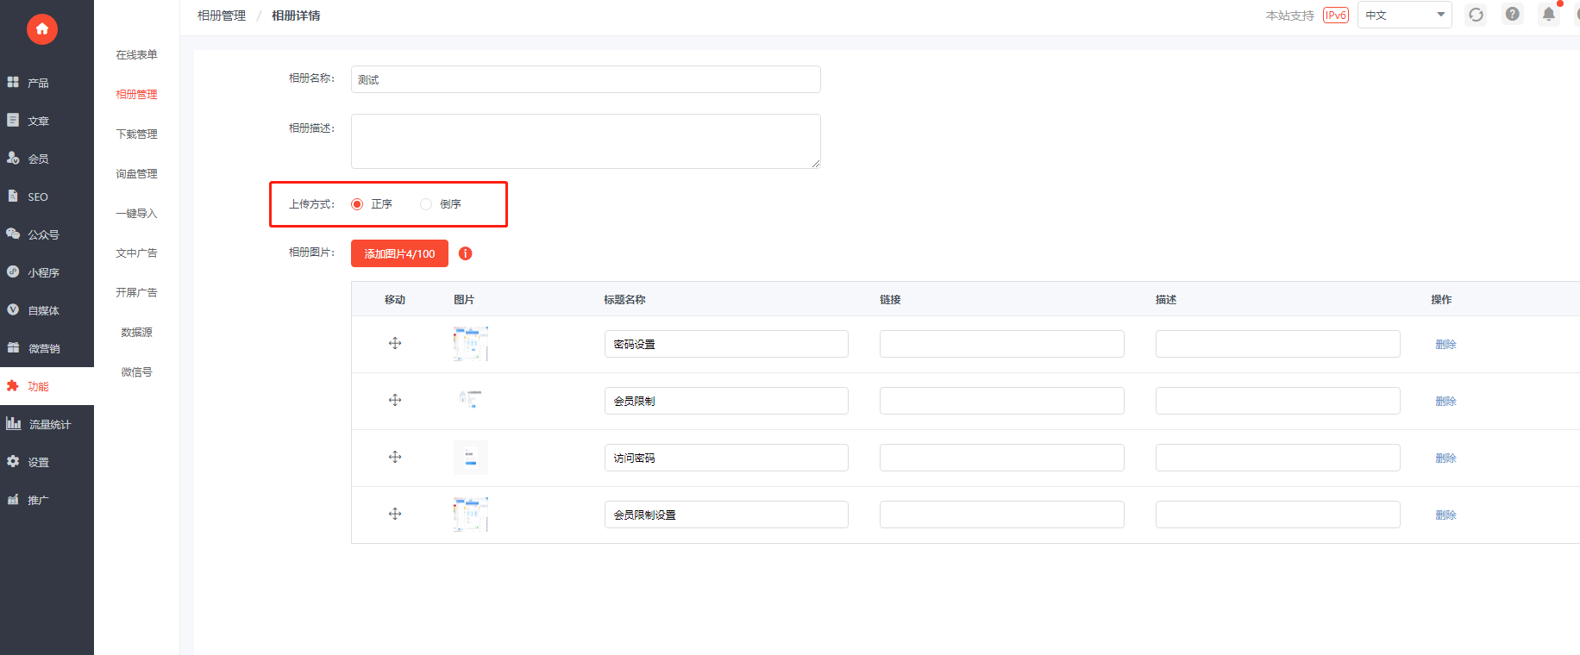
Task: Click the 相册名称 input field
Action: point(586,79)
